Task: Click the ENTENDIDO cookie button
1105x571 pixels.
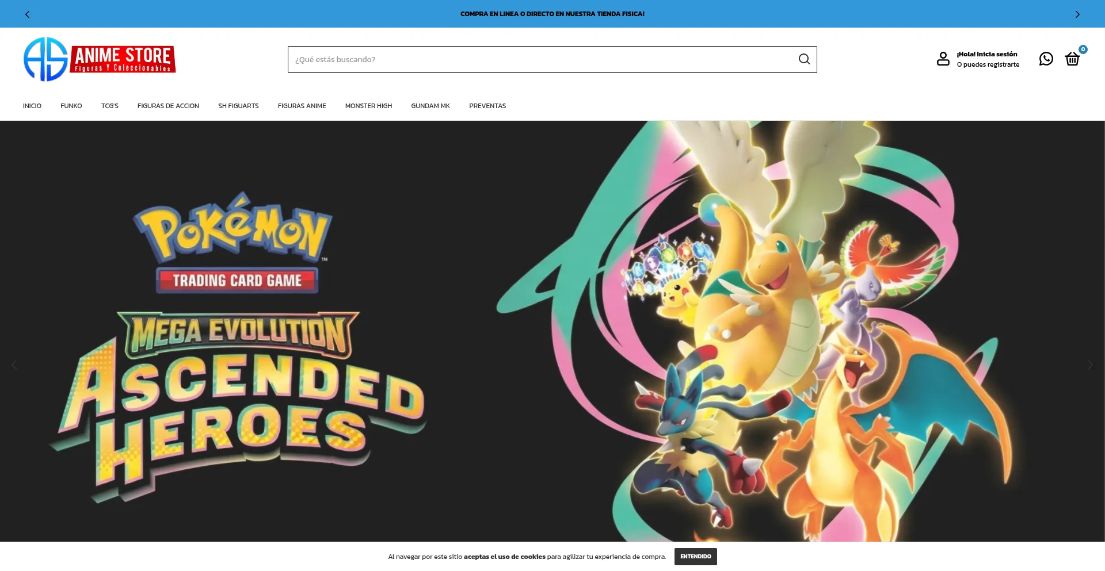Action: tap(696, 557)
